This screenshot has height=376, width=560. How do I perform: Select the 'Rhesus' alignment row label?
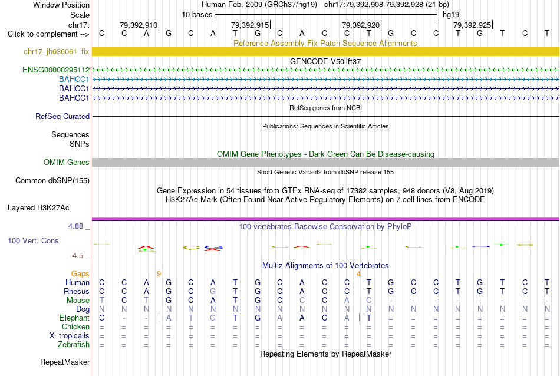77,292
